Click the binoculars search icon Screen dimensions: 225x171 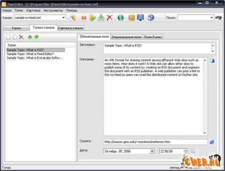[x=219, y=18]
